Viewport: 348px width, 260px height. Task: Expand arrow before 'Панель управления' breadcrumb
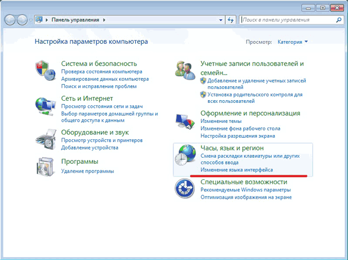[47, 20]
